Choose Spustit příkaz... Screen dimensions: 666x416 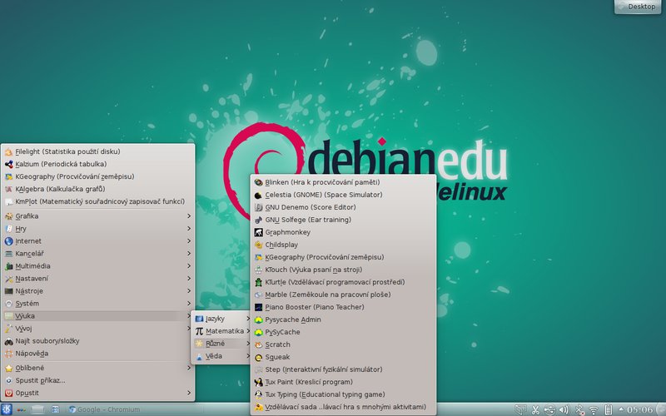click(x=98, y=381)
